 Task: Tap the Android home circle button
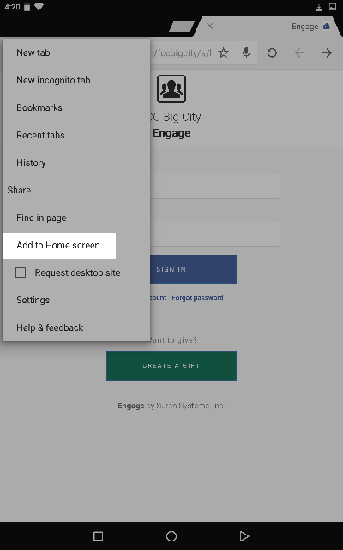click(x=171, y=536)
